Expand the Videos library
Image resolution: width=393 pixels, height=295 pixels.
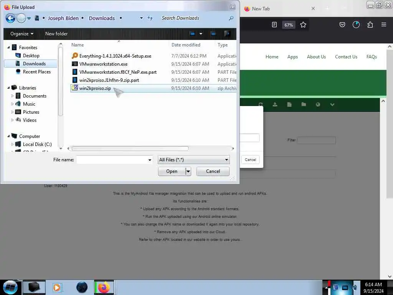click(x=12, y=120)
